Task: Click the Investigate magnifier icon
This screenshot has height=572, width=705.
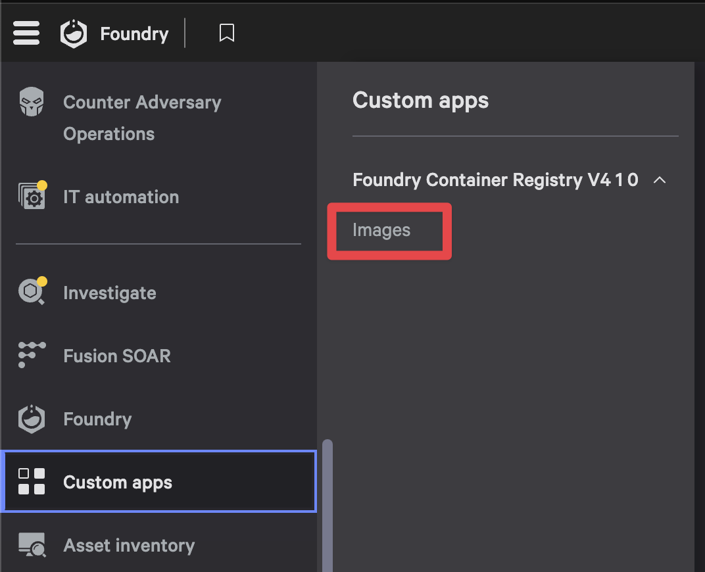Action: pos(32,291)
